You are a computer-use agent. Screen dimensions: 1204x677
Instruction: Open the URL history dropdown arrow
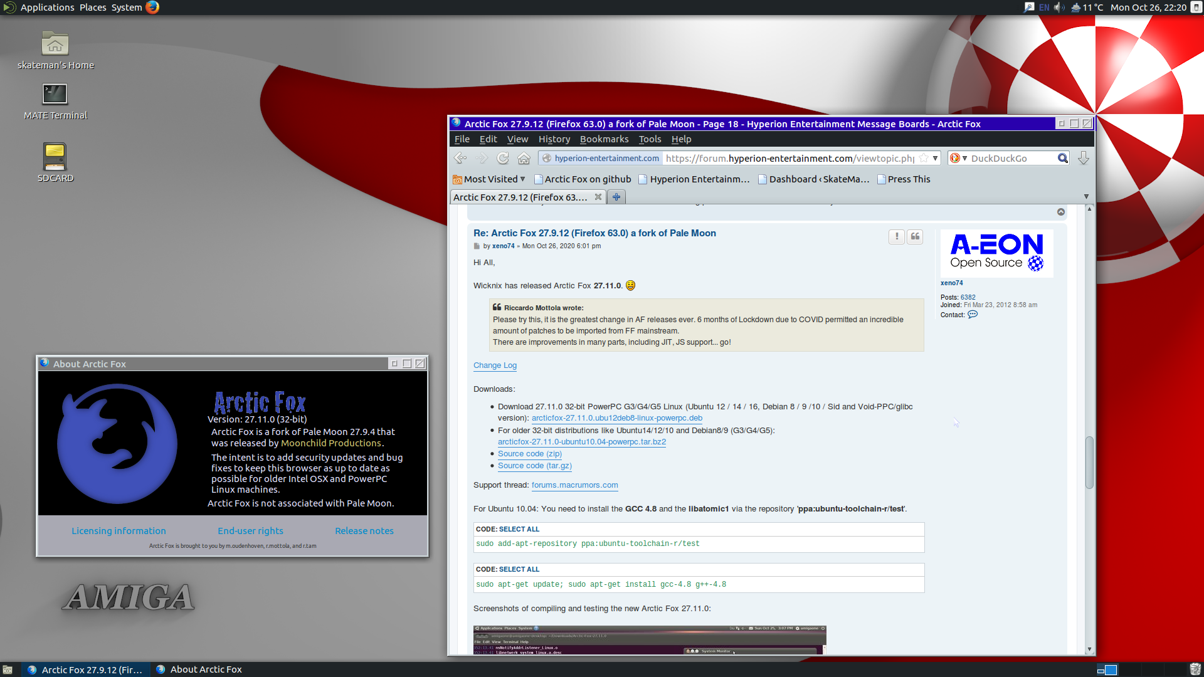coord(935,159)
